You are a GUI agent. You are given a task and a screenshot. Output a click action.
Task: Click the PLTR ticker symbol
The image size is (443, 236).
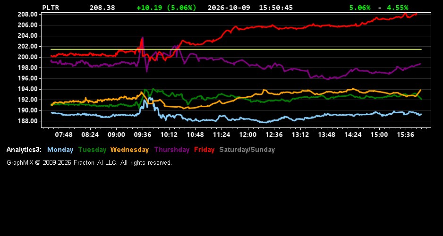tap(51, 8)
